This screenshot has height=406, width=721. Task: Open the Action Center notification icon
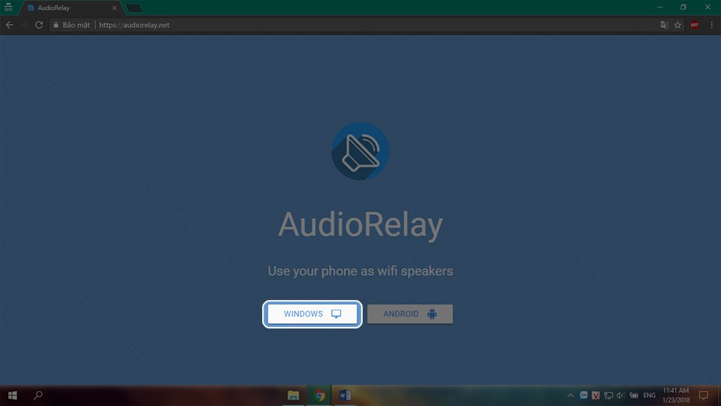703,395
